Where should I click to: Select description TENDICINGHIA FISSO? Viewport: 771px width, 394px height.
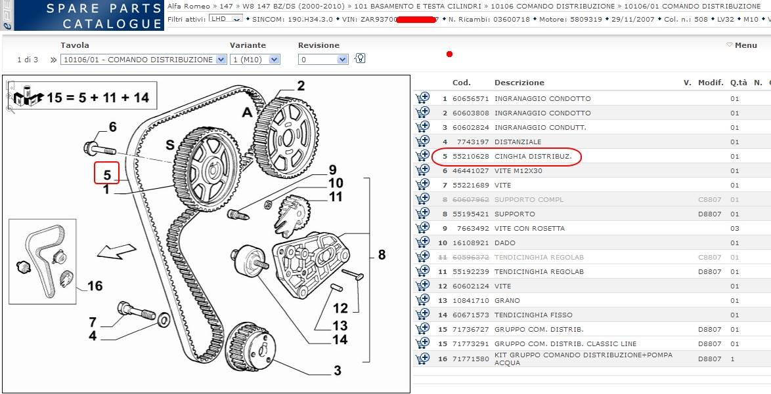click(x=533, y=315)
